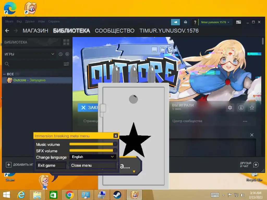Open the Windows Start button

[x=7, y=195]
